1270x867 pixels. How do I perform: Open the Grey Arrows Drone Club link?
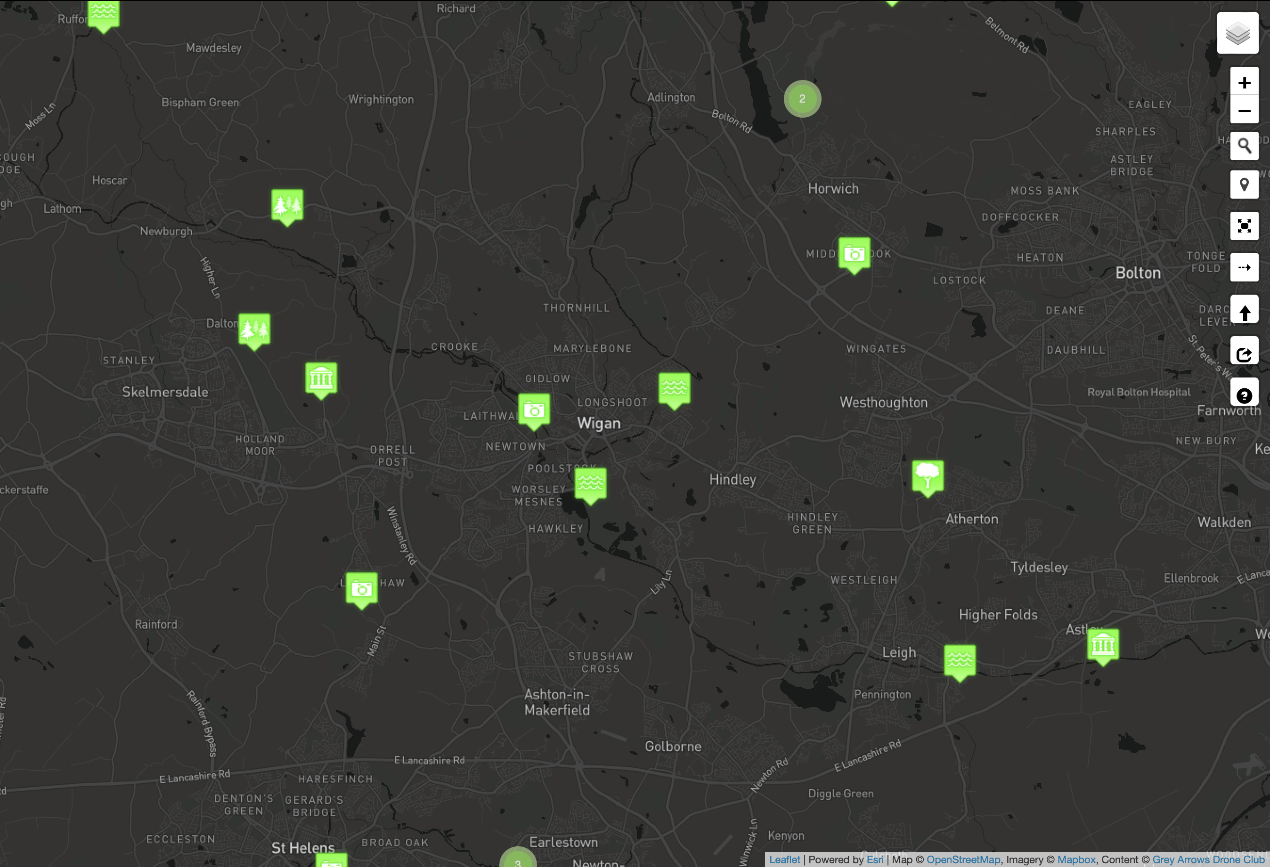click(x=1208, y=859)
